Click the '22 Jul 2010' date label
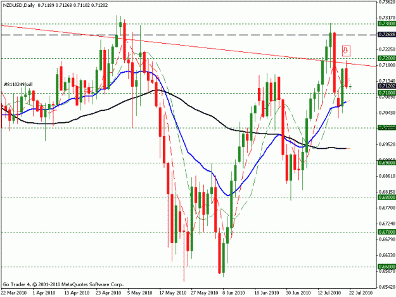 click(361, 293)
